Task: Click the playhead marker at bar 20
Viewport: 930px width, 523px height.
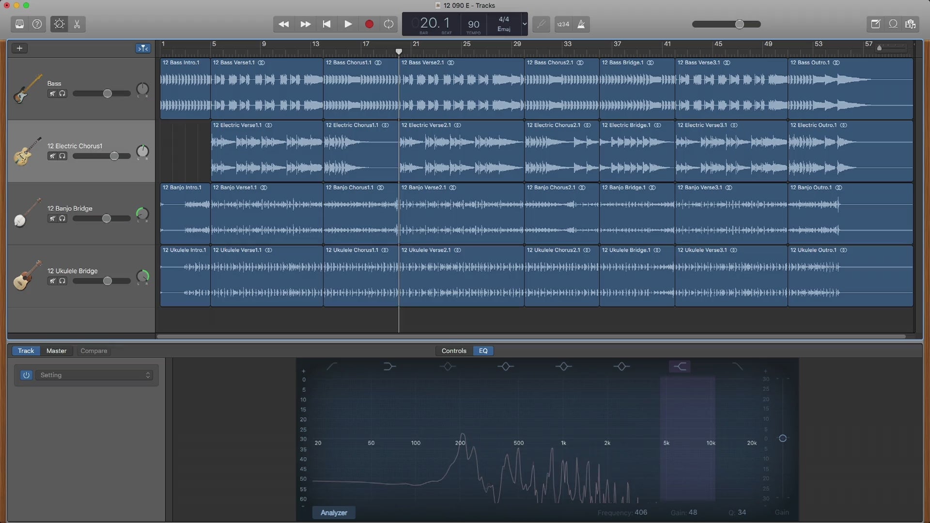Action: coord(399,51)
